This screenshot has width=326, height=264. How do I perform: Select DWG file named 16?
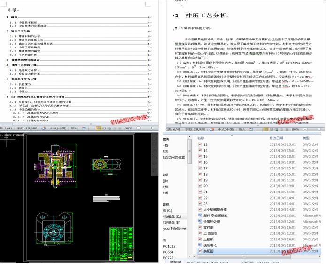[258, 162]
